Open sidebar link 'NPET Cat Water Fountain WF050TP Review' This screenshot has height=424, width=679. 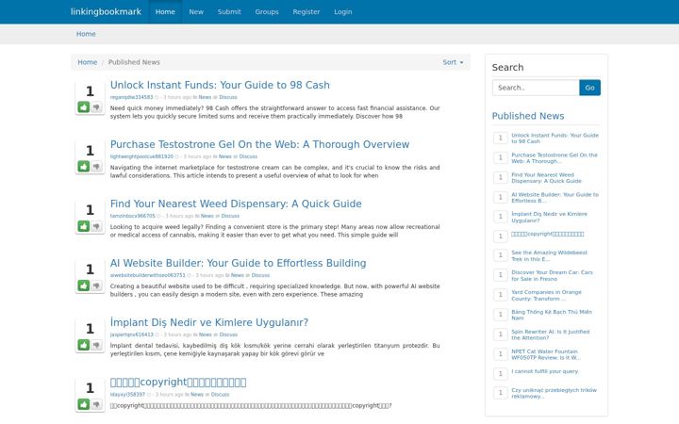pos(546,355)
